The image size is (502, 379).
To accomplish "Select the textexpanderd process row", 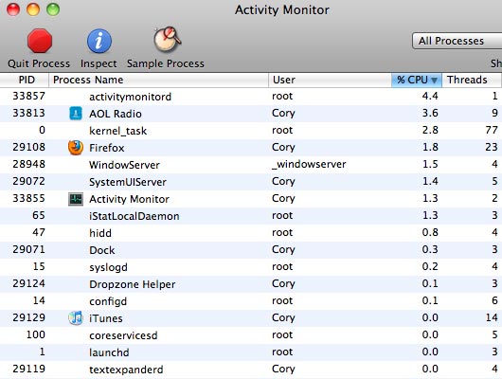I will [251, 370].
